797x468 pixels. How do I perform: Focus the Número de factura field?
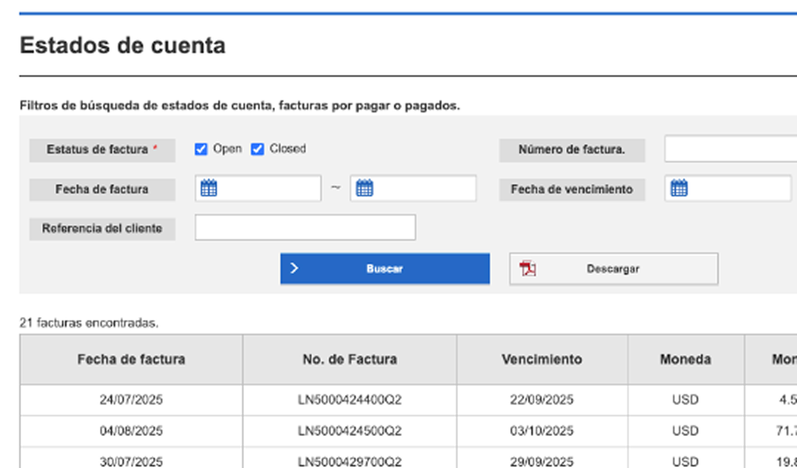point(730,149)
